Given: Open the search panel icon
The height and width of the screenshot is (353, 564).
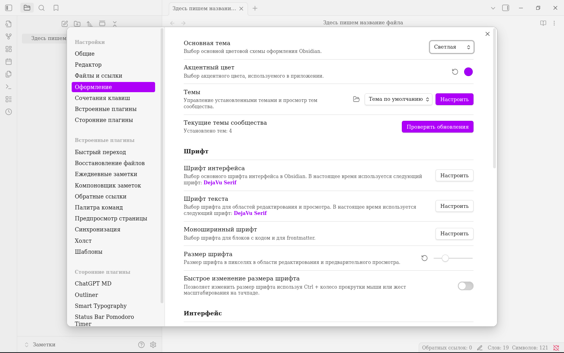Looking at the screenshot, I should coord(42,8).
